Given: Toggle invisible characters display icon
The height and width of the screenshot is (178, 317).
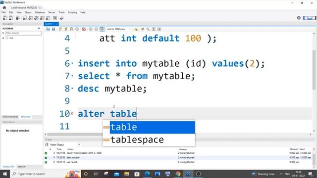Looking at the screenshot, I should (154, 29).
